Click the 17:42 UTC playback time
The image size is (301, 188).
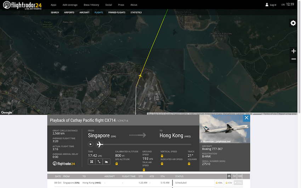95,155
